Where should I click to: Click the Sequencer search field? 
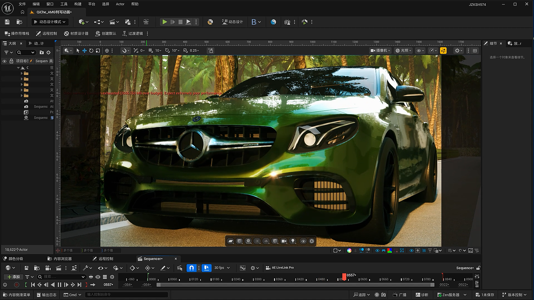pos(62,277)
